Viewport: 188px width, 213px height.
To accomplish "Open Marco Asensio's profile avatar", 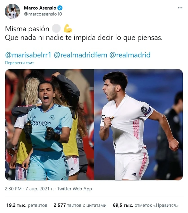I will pyautogui.click(x=12, y=11).
